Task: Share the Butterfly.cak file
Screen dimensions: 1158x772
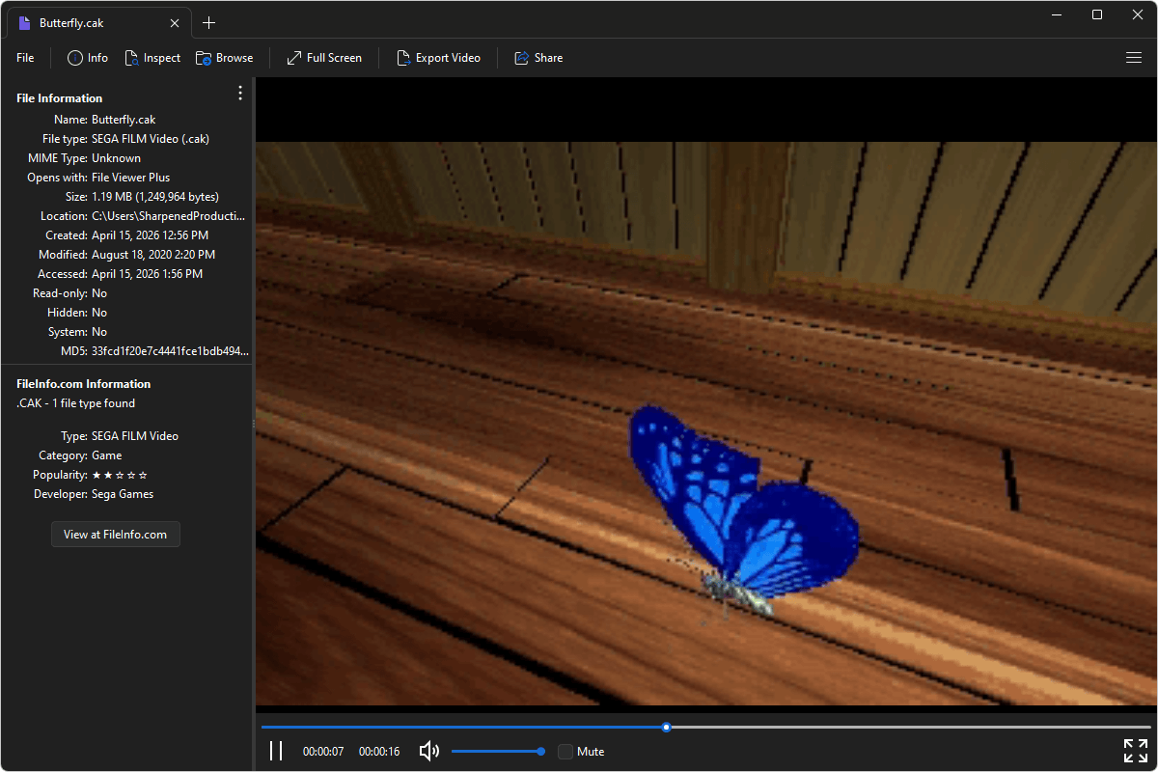Action: (538, 58)
